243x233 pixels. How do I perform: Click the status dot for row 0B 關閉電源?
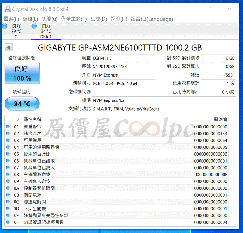pyautogui.click(x=8, y=195)
